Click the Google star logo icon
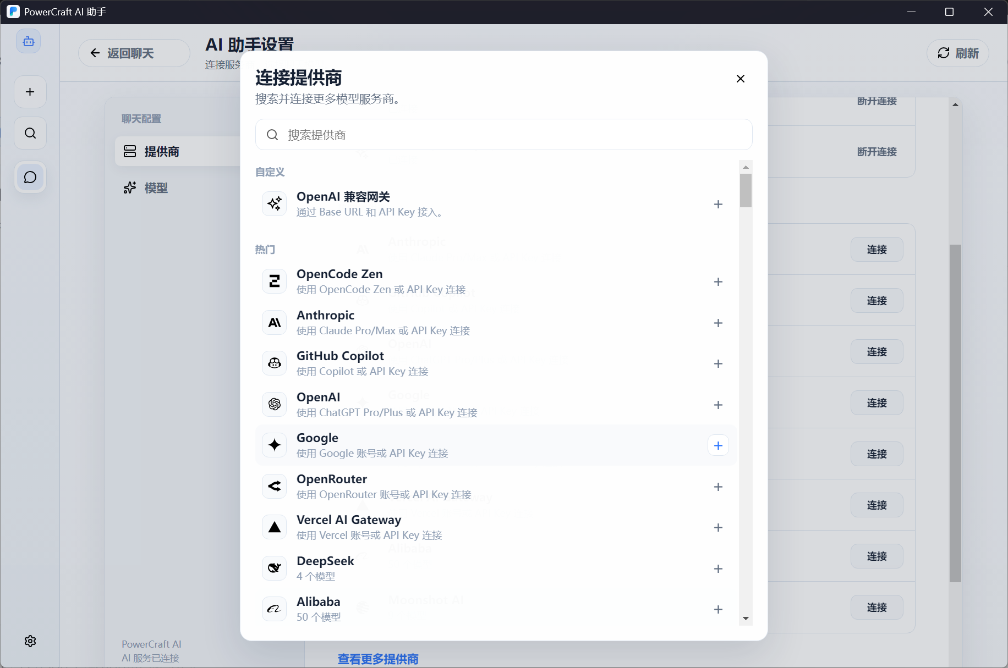The width and height of the screenshot is (1008, 668). point(275,445)
